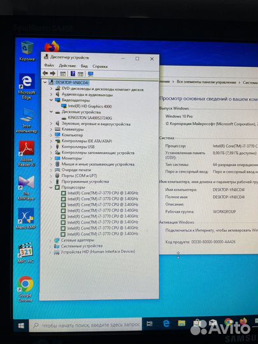
Task: Open the Вид menu
Action: [x=84, y=66]
